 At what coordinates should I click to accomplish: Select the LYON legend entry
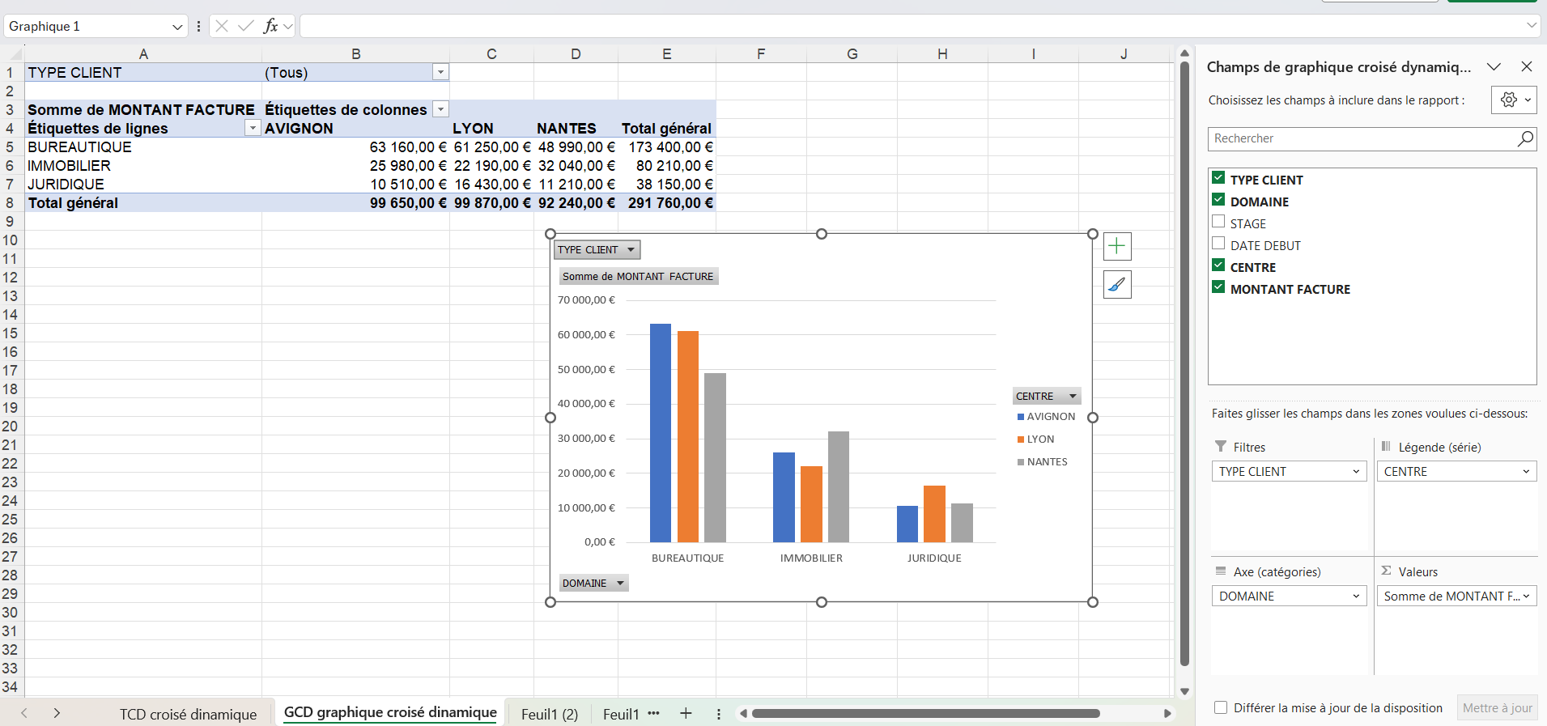(1035, 439)
